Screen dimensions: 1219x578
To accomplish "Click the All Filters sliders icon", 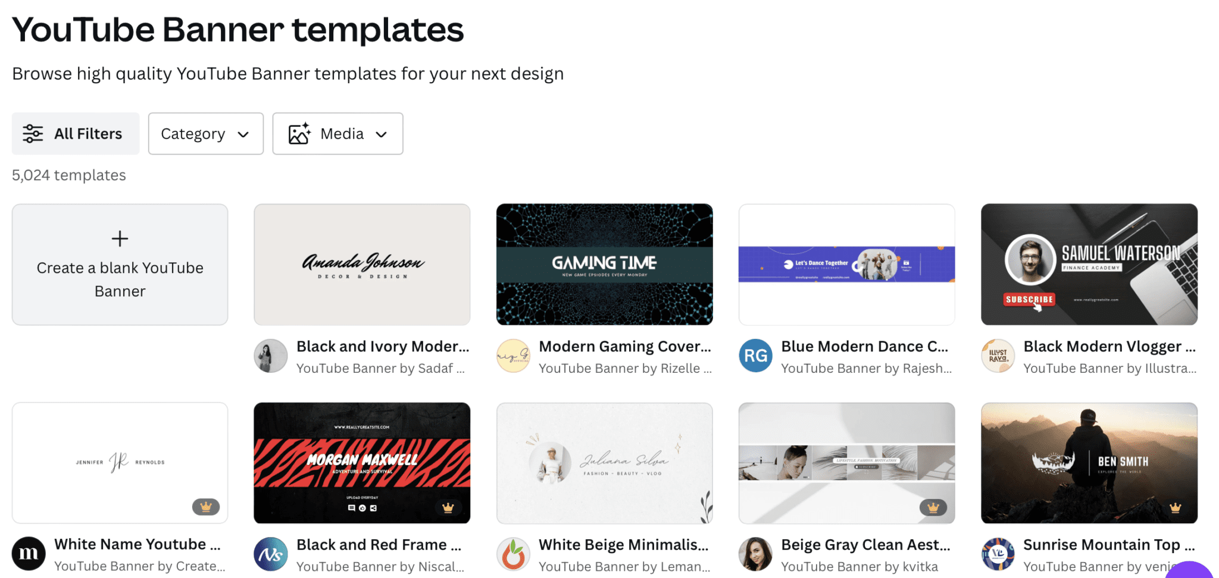I will [33, 134].
